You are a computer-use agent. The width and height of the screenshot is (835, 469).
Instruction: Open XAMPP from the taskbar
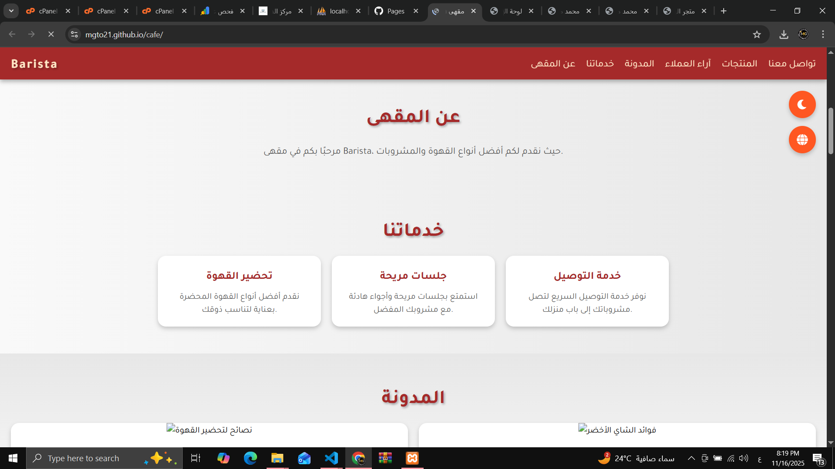[412, 458]
